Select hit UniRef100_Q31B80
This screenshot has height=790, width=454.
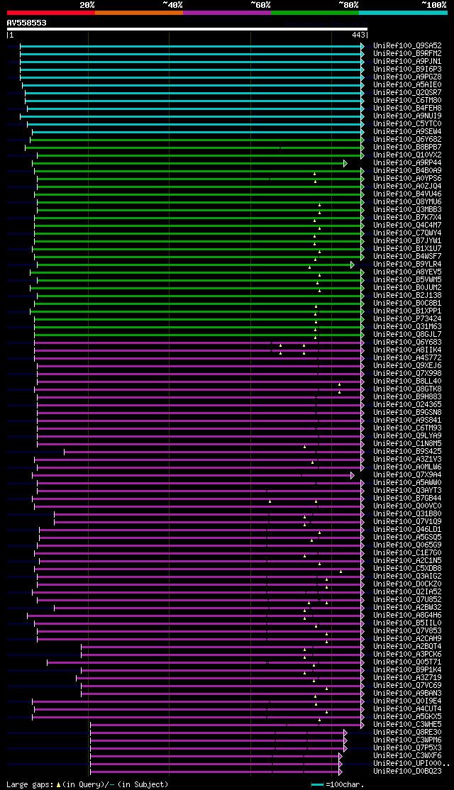(x=407, y=514)
